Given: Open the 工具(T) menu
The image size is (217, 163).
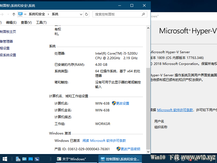Looking at the screenshot, I should pos(41,23).
